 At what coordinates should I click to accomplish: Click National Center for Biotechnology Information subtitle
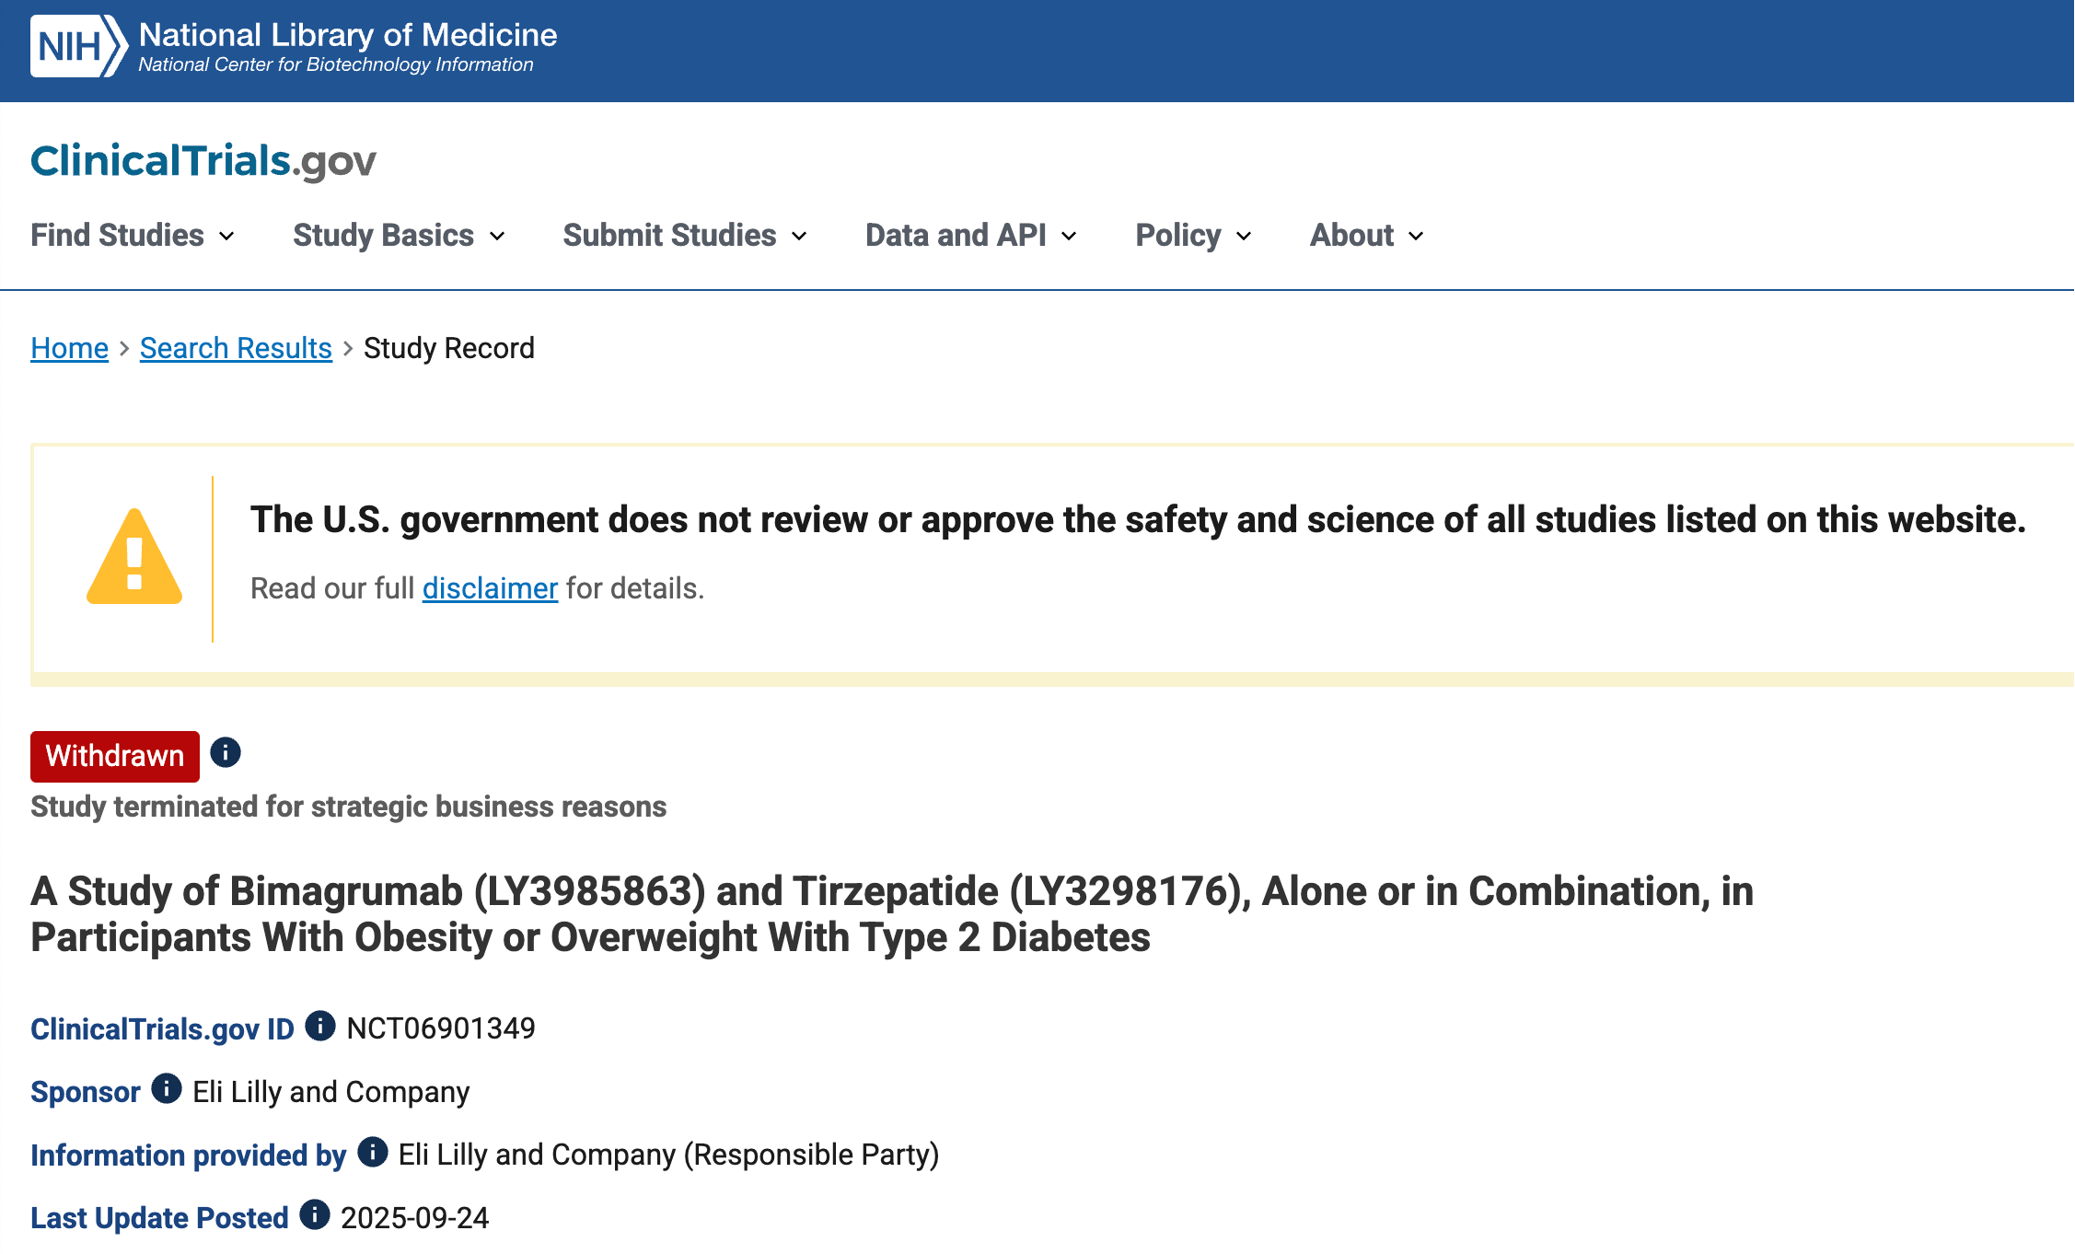336,64
